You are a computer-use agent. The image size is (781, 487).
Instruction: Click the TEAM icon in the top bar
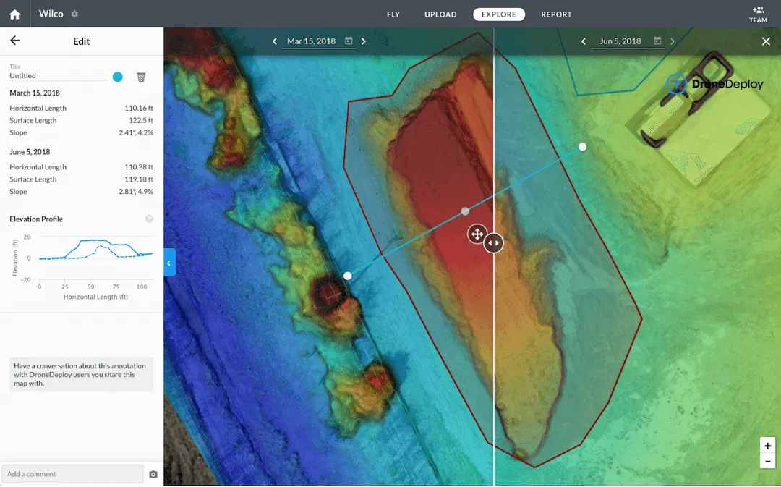758,13
